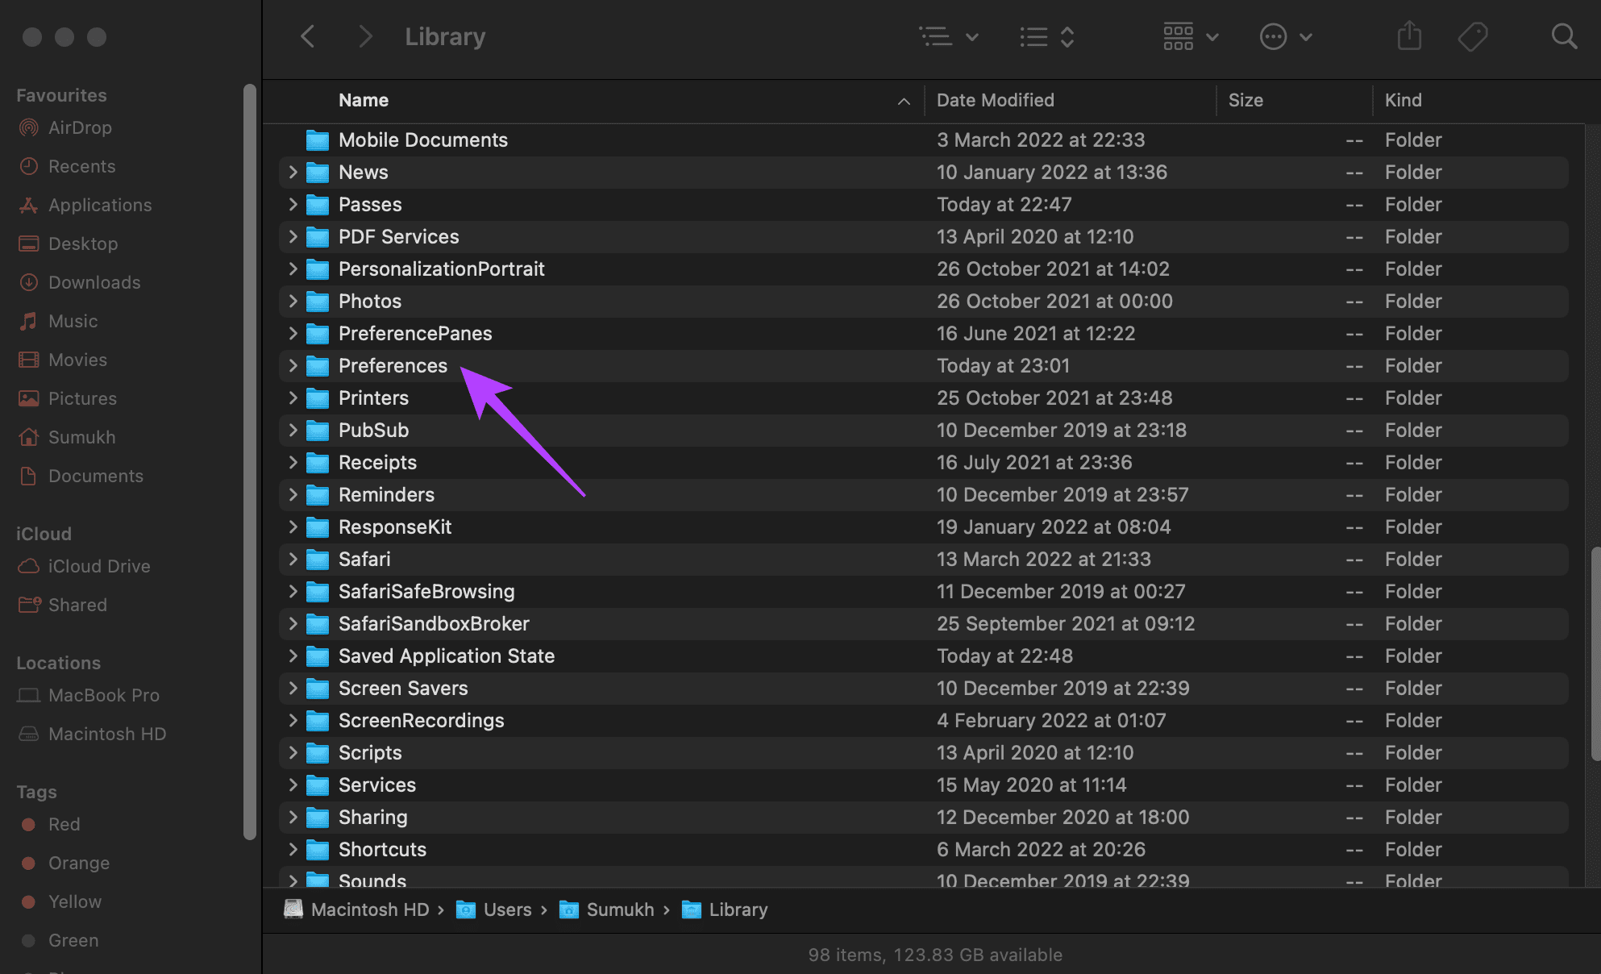Open the list view options toolbar control
Viewport: 1601px width, 974px height.
tap(949, 36)
